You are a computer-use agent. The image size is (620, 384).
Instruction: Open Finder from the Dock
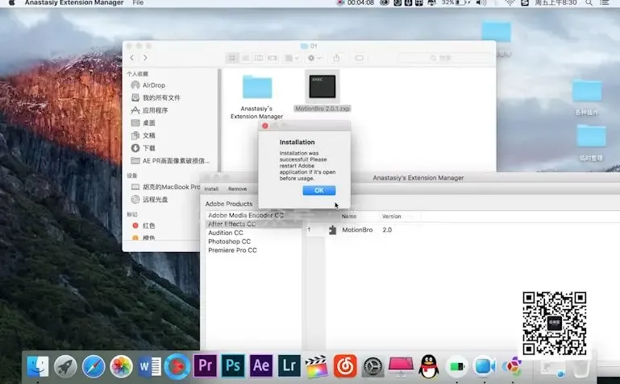pos(38,365)
